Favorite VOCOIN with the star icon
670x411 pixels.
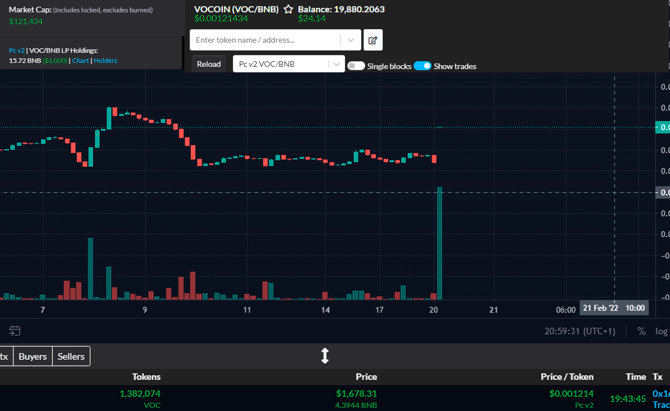(x=288, y=9)
